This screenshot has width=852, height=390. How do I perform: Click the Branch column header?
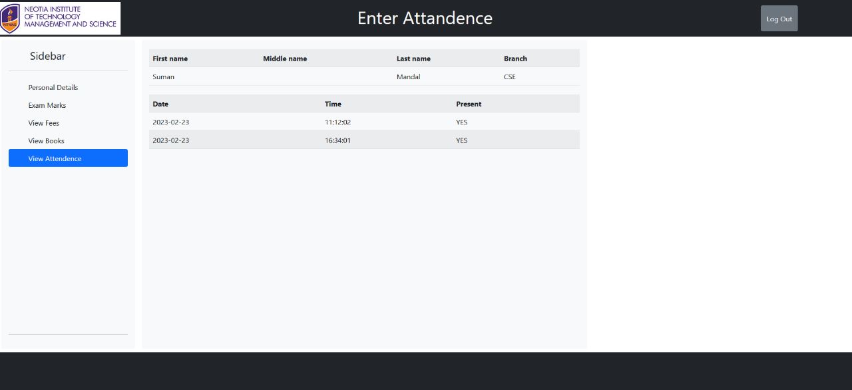click(515, 59)
